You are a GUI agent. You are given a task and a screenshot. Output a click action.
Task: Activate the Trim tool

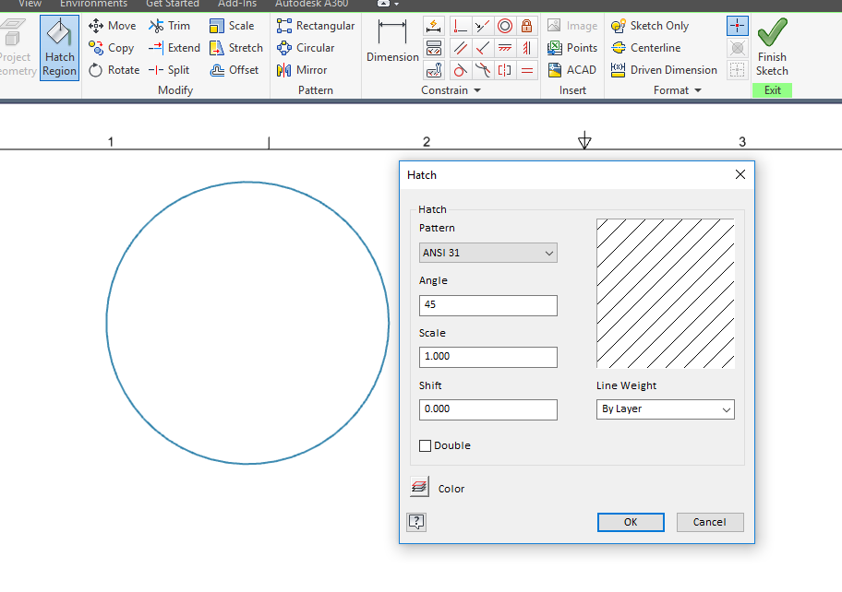tap(169, 26)
